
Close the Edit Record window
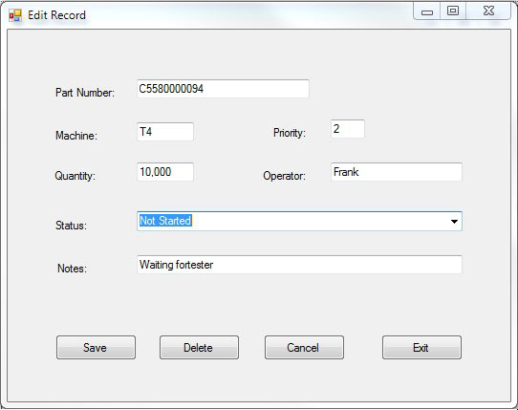tap(488, 11)
